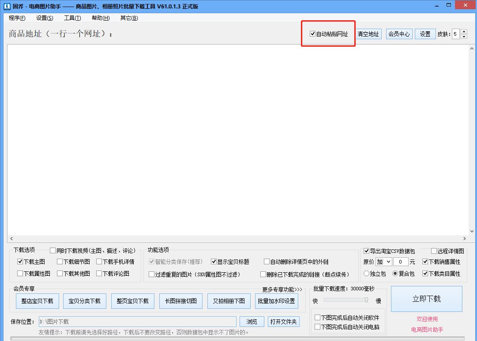This screenshot has width=477, height=341.
Task: Click the 电商图片助手 pink link
Action: click(x=427, y=330)
